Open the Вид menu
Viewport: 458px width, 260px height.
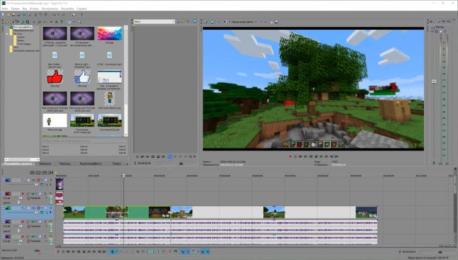(24, 9)
